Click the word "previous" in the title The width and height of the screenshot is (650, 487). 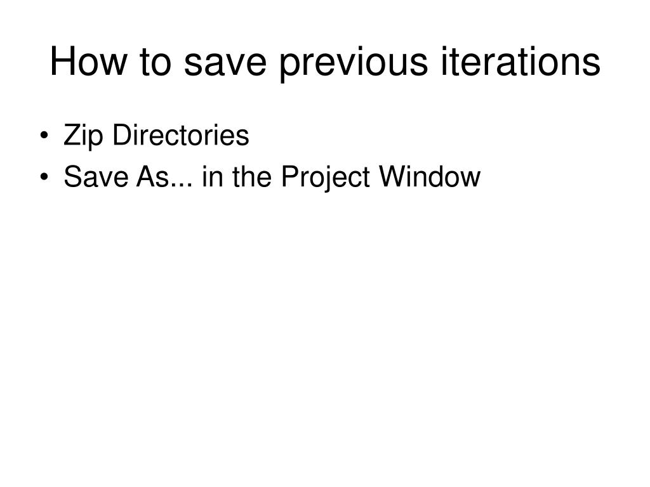coord(354,64)
